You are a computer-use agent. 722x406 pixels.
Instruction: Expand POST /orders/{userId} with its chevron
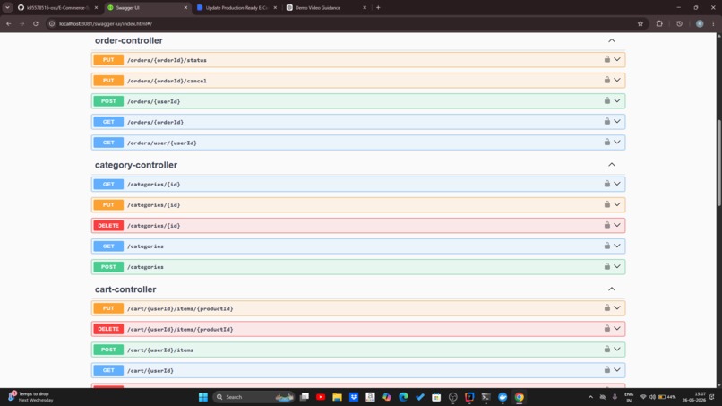click(617, 101)
